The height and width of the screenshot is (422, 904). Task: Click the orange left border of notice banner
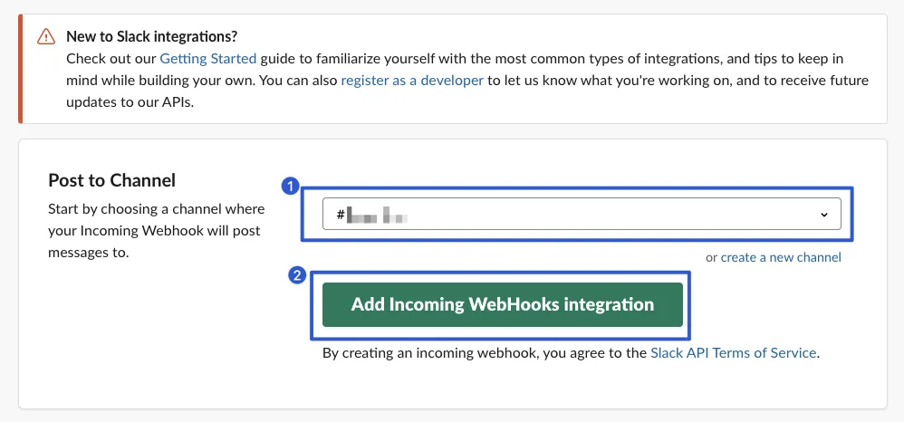(20, 69)
